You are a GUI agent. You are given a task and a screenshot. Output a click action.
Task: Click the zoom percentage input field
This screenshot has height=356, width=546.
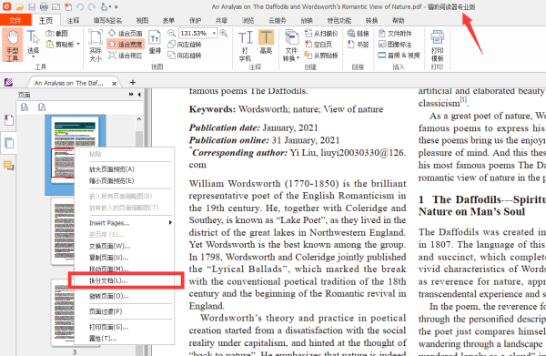(195, 33)
